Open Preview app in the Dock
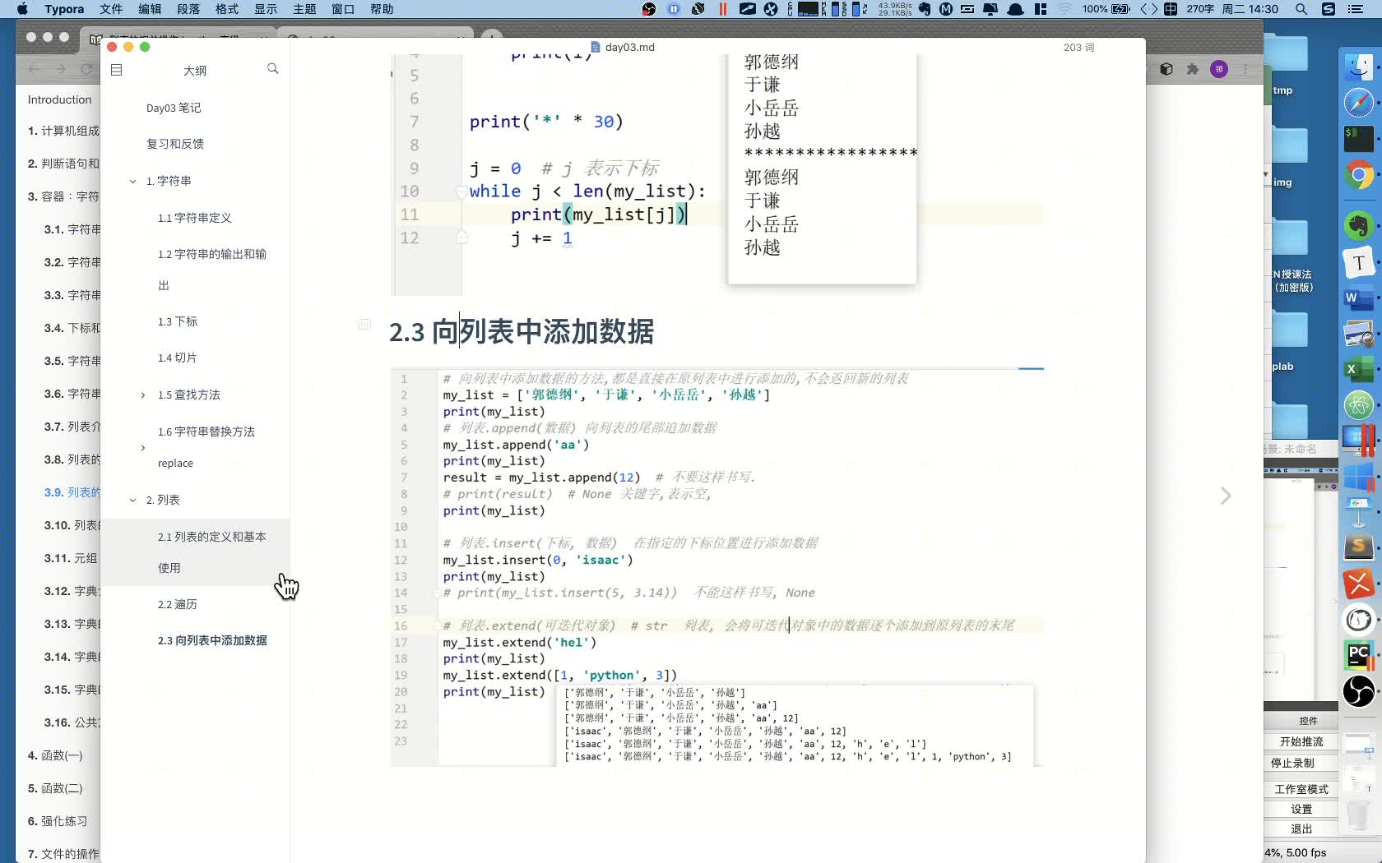This screenshot has width=1382, height=863. click(1359, 335)
